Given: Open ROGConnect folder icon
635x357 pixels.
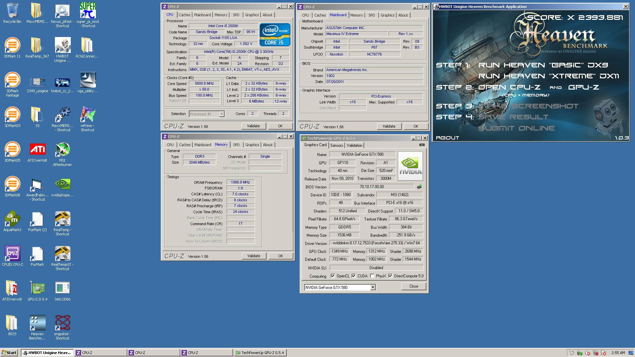Looking at the screenshot, I should [87, 45].
